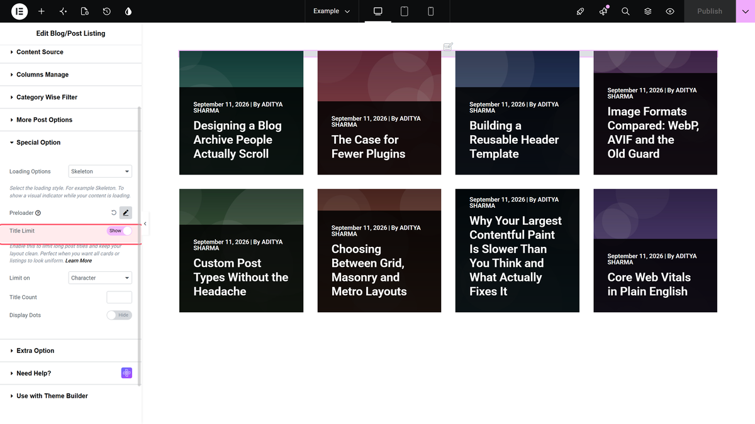Open the revision history icon
This screenshot has height=424, width=755.
106,11
